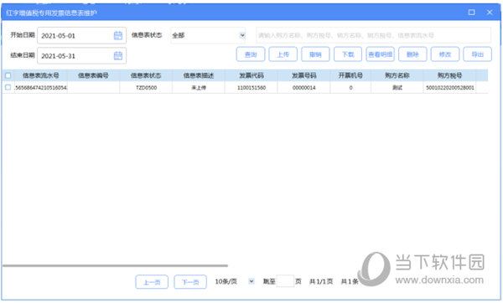Go to previous page with 上一页

[152, 282]
